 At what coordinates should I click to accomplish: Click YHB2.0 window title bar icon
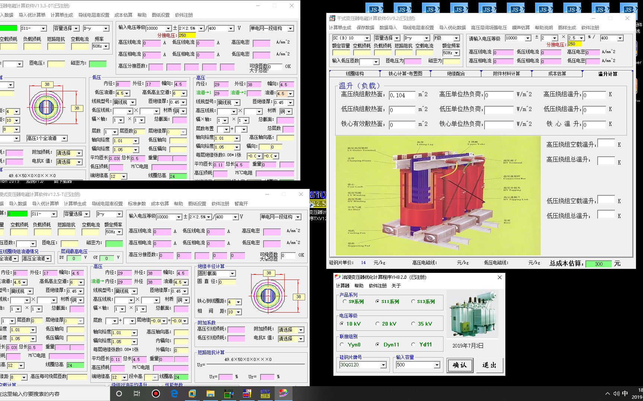(x=338, y=277)
